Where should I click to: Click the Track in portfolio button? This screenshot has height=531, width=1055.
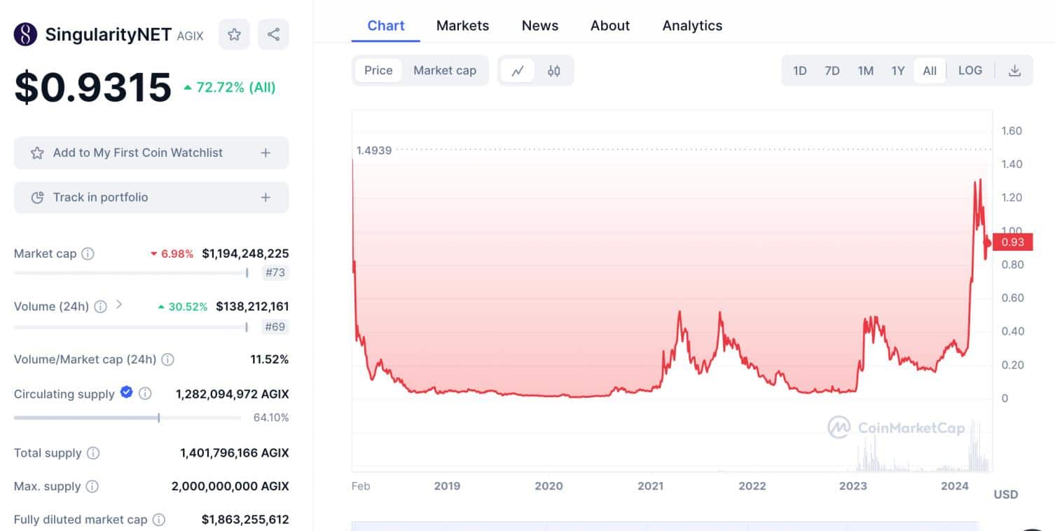point(151,198)
